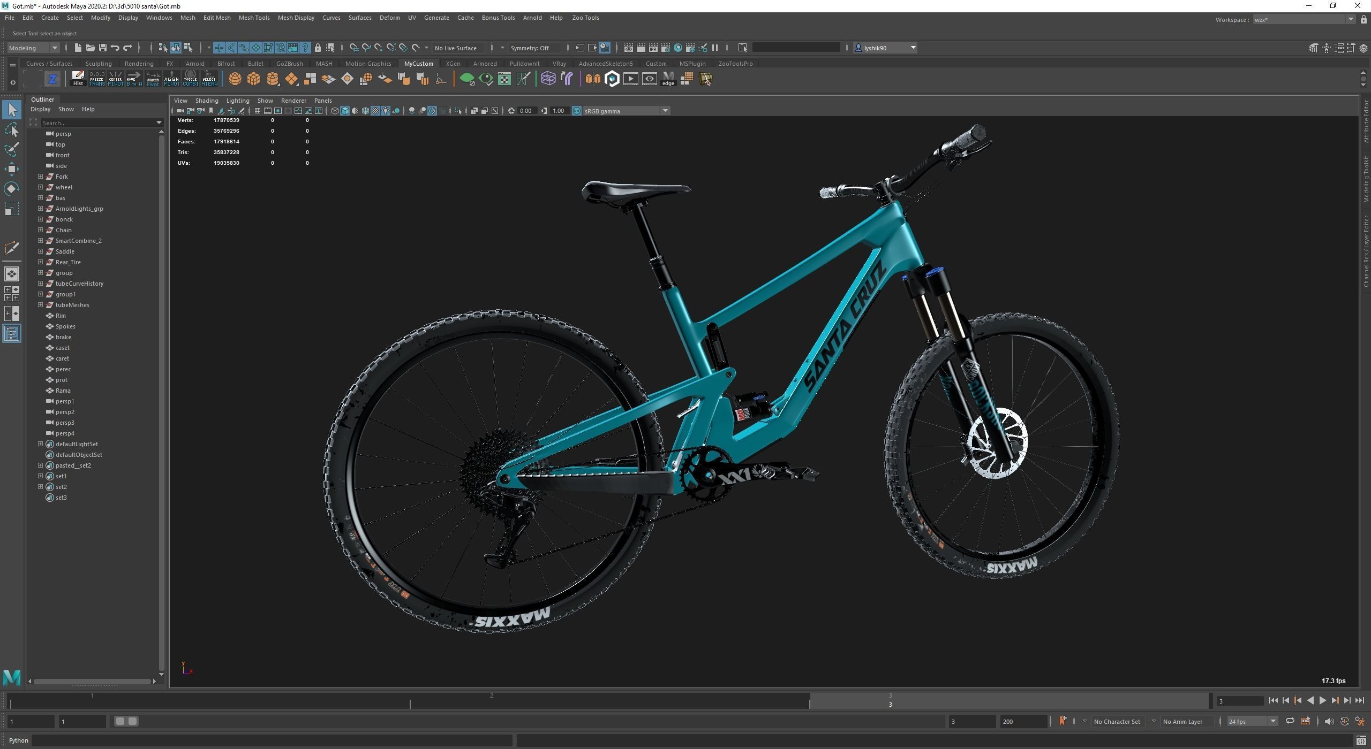This screenshot has height=749, width=1371.
Task: Choose the Paint selection tool
Action: tap(11, 149)
